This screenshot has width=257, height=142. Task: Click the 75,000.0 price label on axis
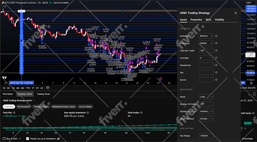pyautogui.click(x=251, y=73)
